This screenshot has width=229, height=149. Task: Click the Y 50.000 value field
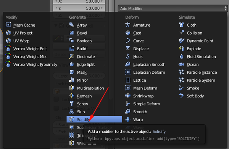(x=79, y=8)
